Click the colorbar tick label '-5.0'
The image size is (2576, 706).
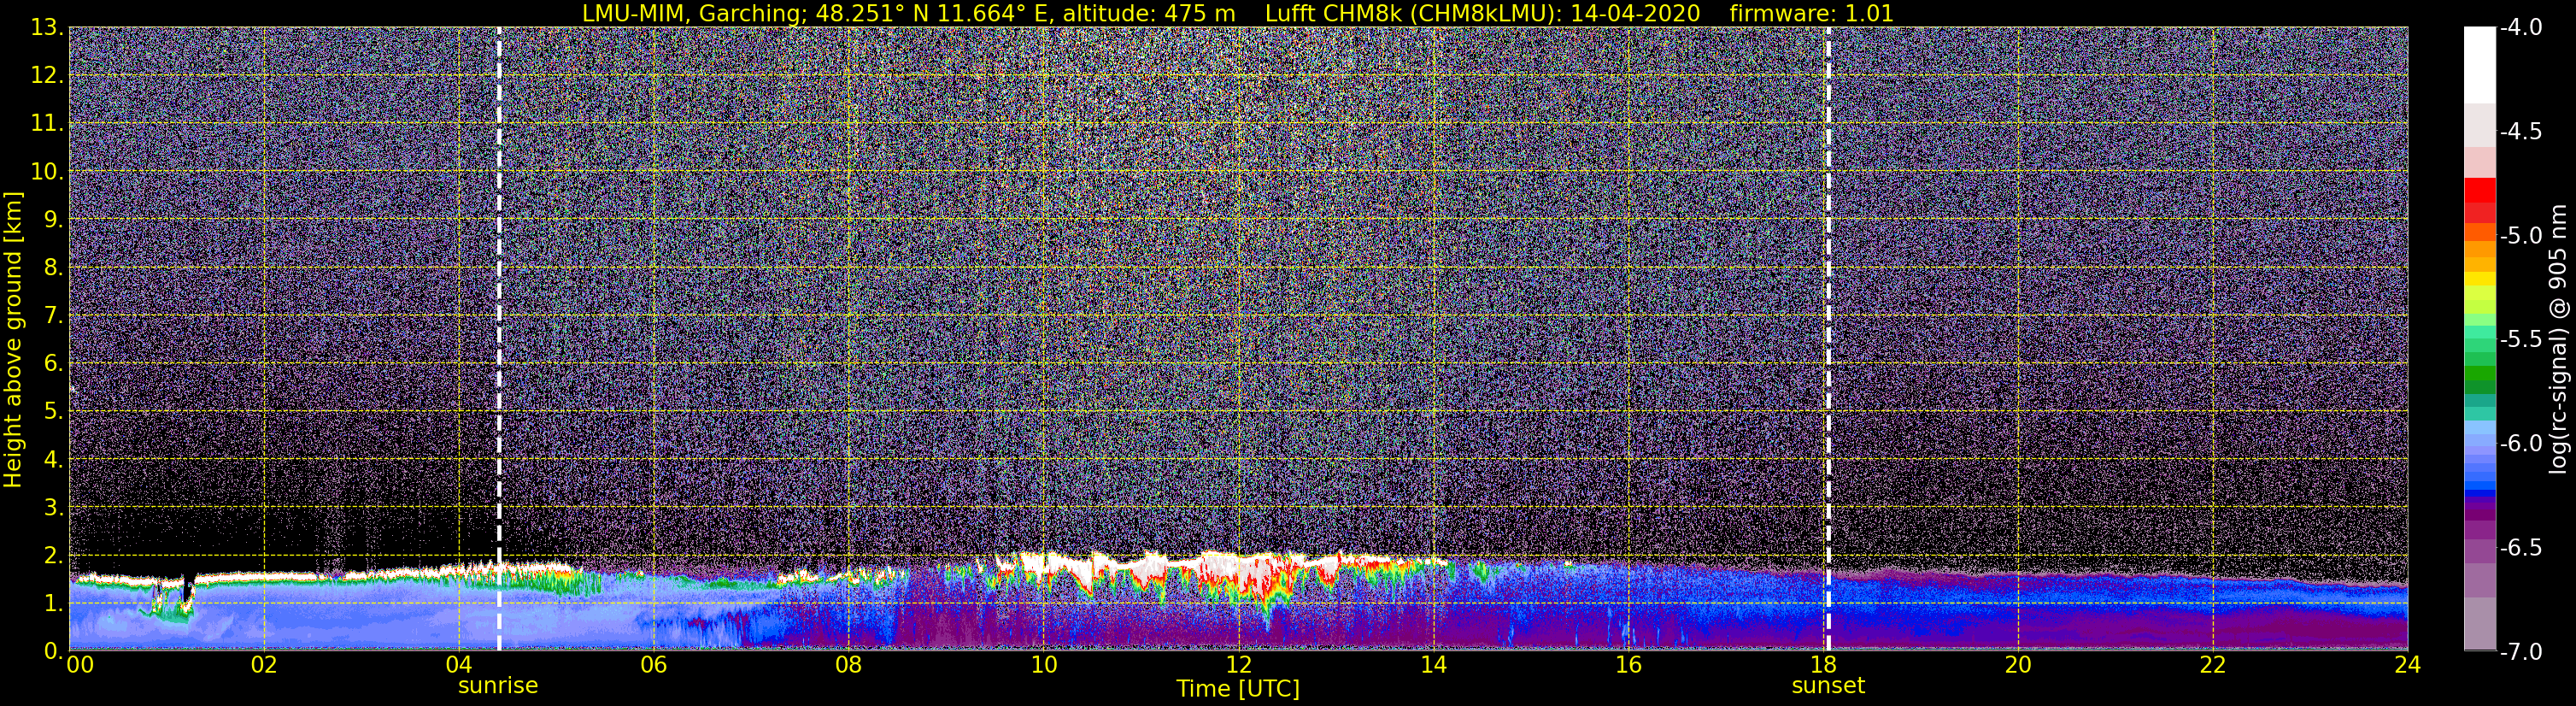2520,235
